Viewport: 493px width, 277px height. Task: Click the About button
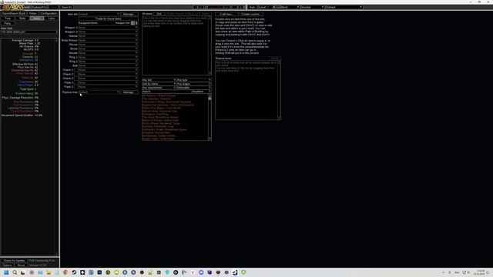pyautogui.click(x=21, y=265)
